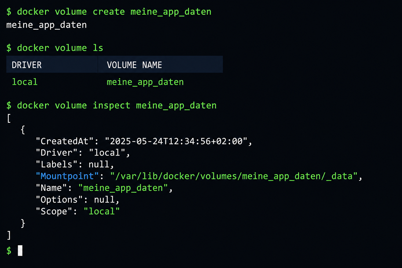Click the opening curly brace of JSON object
Viewport: 402px width, 268px height.
click(x=23, y=130)
